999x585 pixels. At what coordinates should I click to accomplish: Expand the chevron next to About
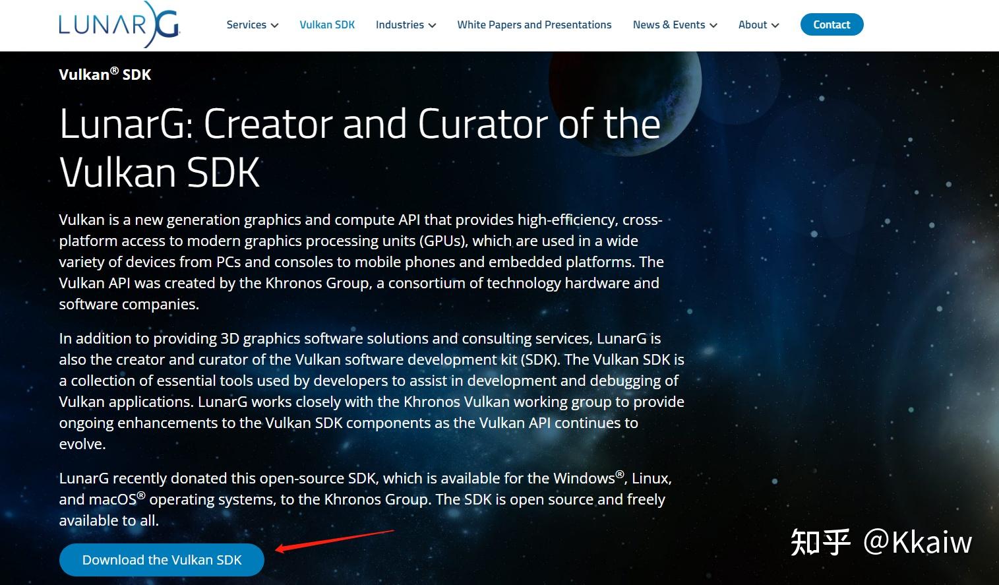[775, 26]
